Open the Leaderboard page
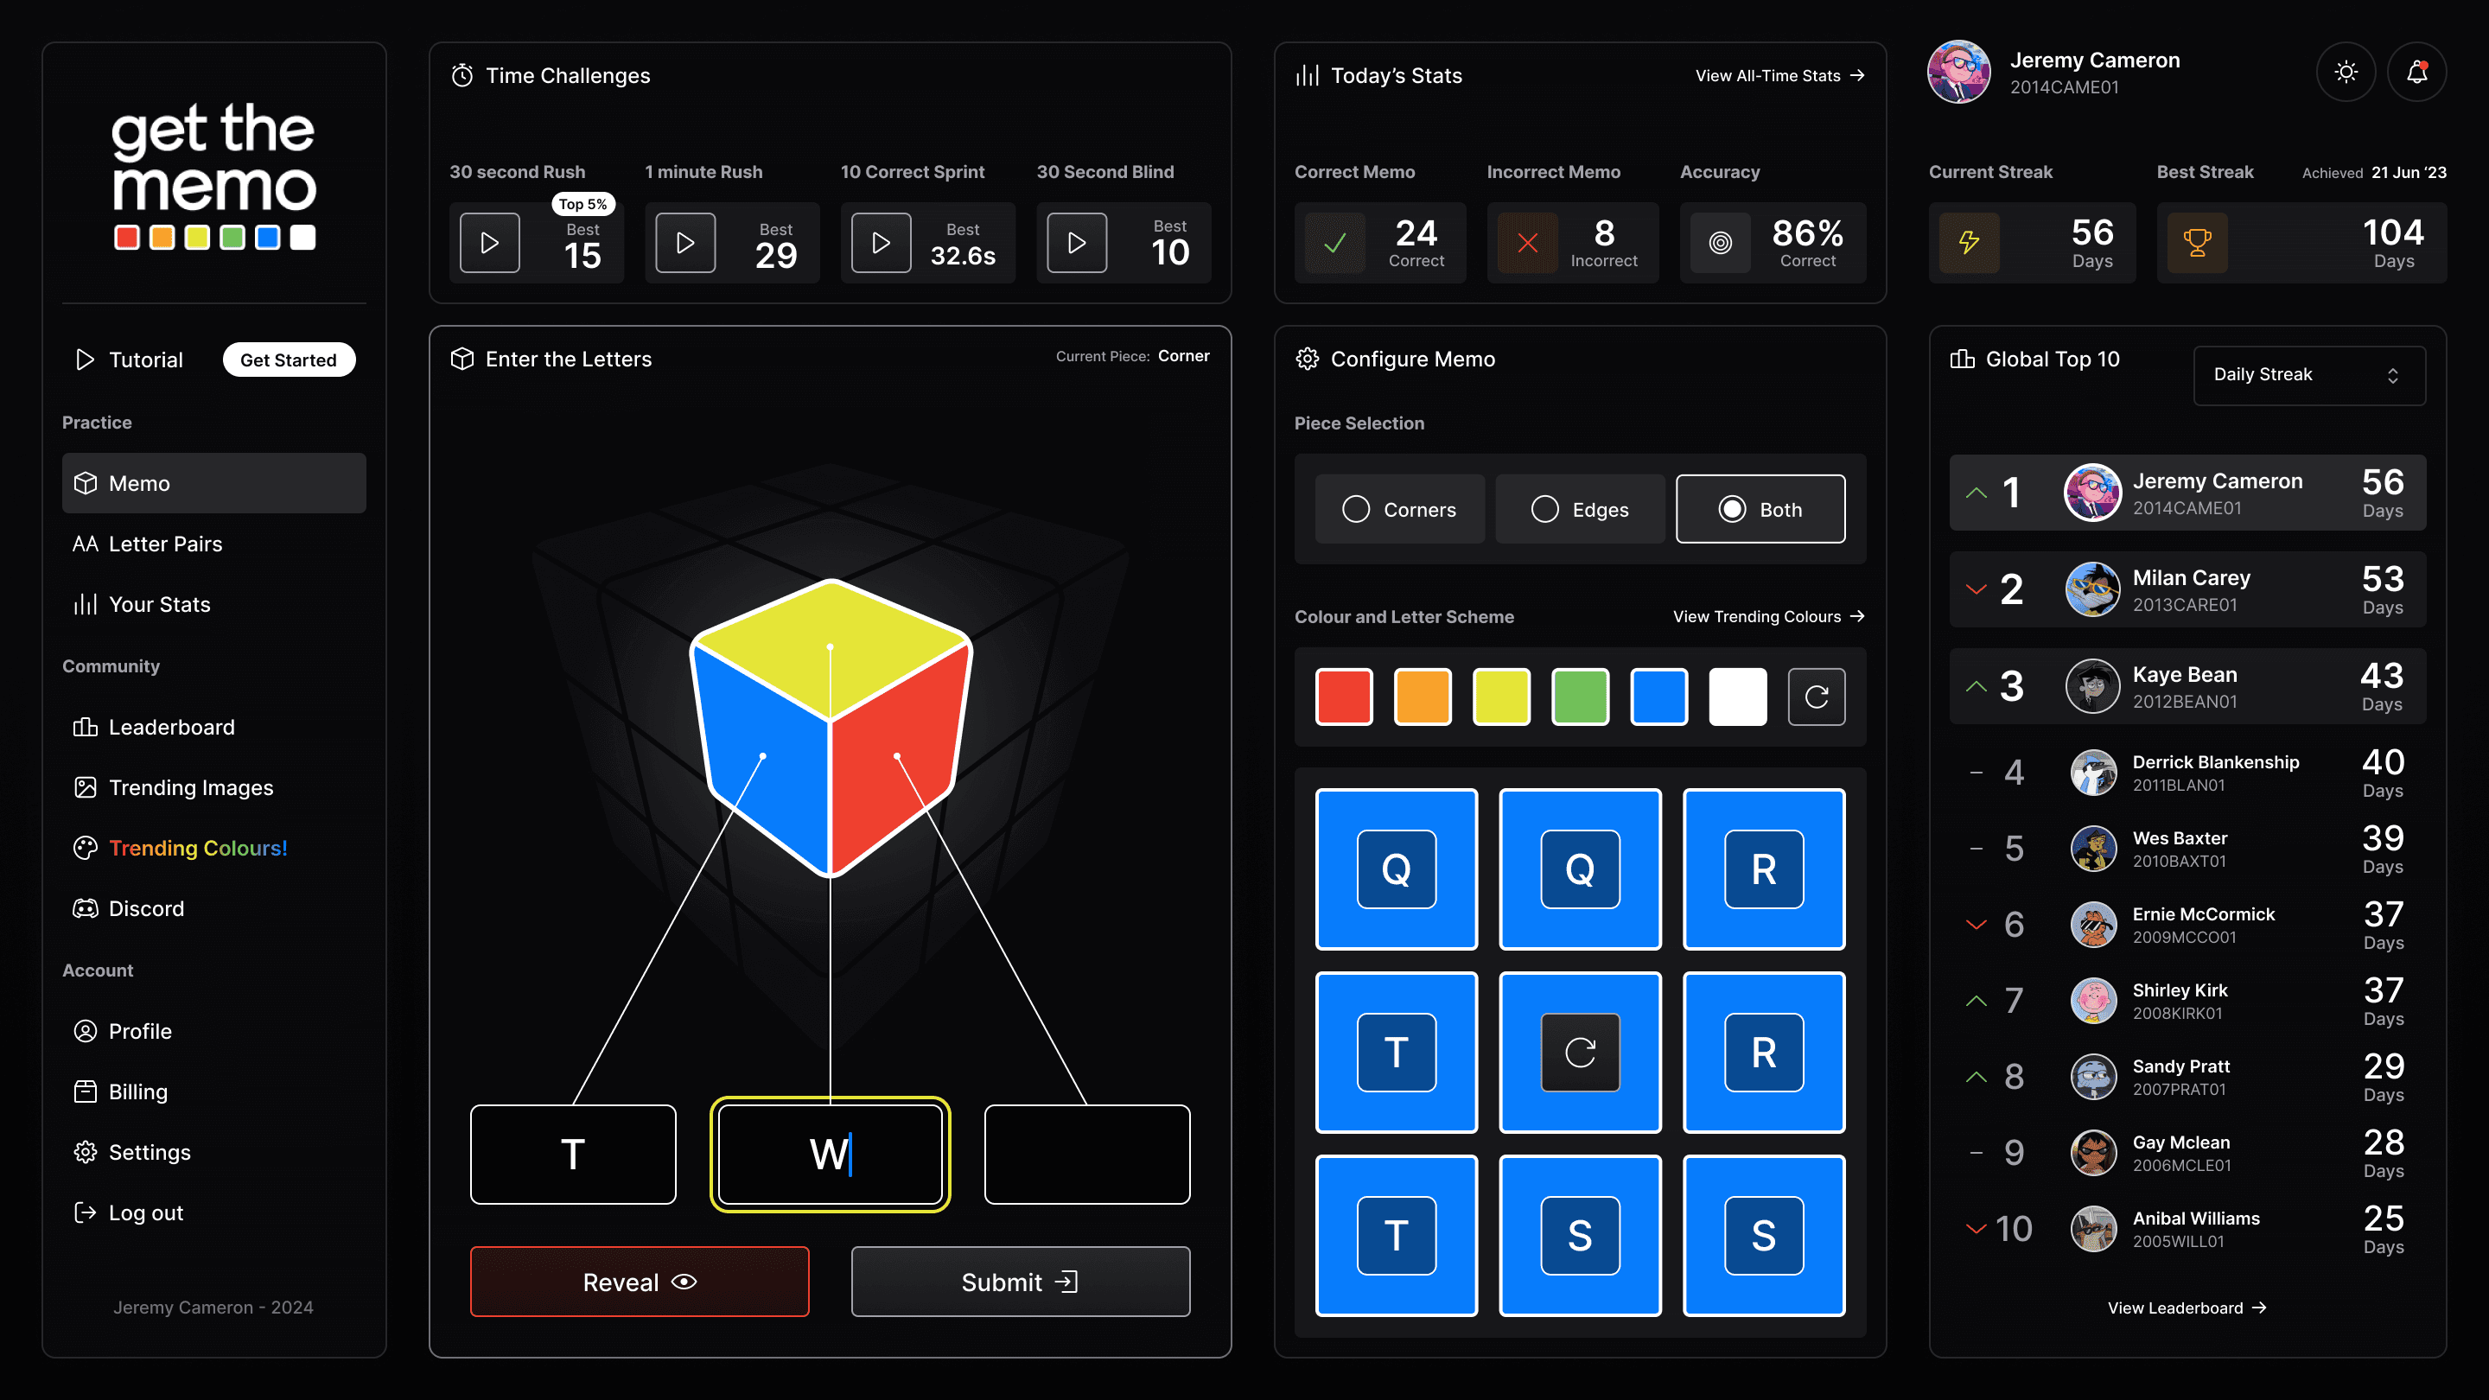Image resolution: width=2489 pixels, height=1400 pixels. pyautogui.click(x=213, y=727)
